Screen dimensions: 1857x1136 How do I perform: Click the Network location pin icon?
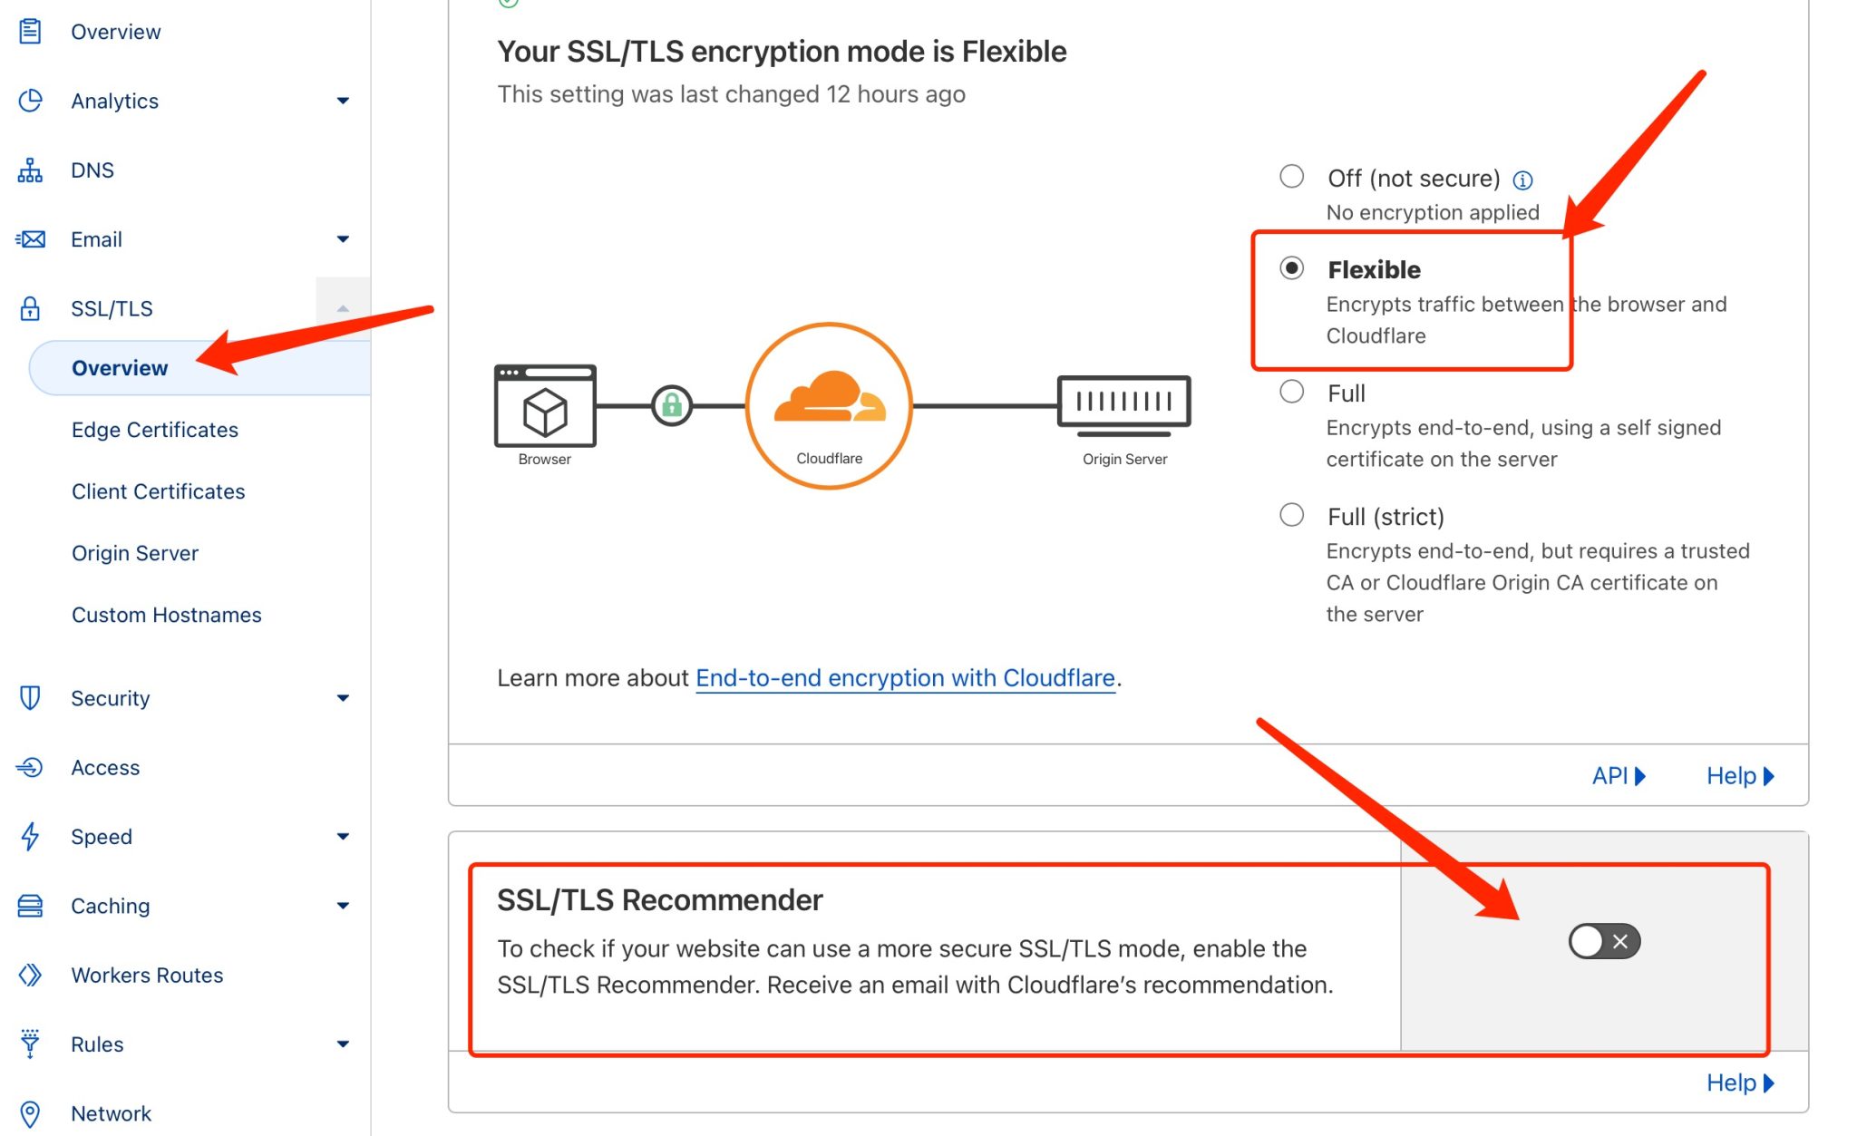pyautogui.click(x=30, y=1113)
